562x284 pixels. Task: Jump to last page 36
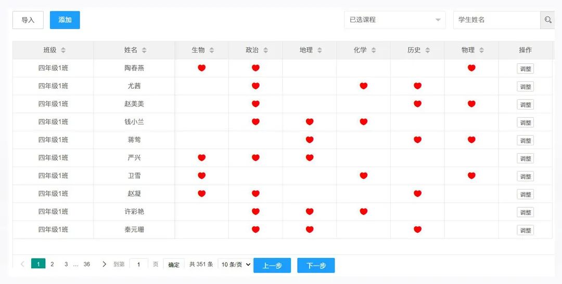pyautogui.click(x=87, y=264)
